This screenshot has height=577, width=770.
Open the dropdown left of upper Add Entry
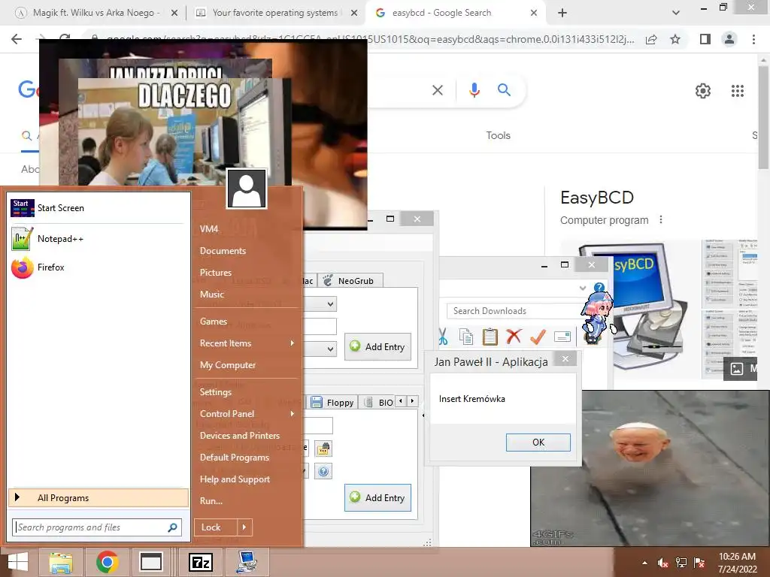331,349
